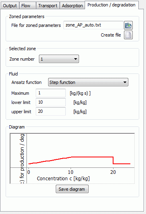Click the diagram's vertical axis label
Viewport: 146px width, 214px height.
click(x=22, y=158)
